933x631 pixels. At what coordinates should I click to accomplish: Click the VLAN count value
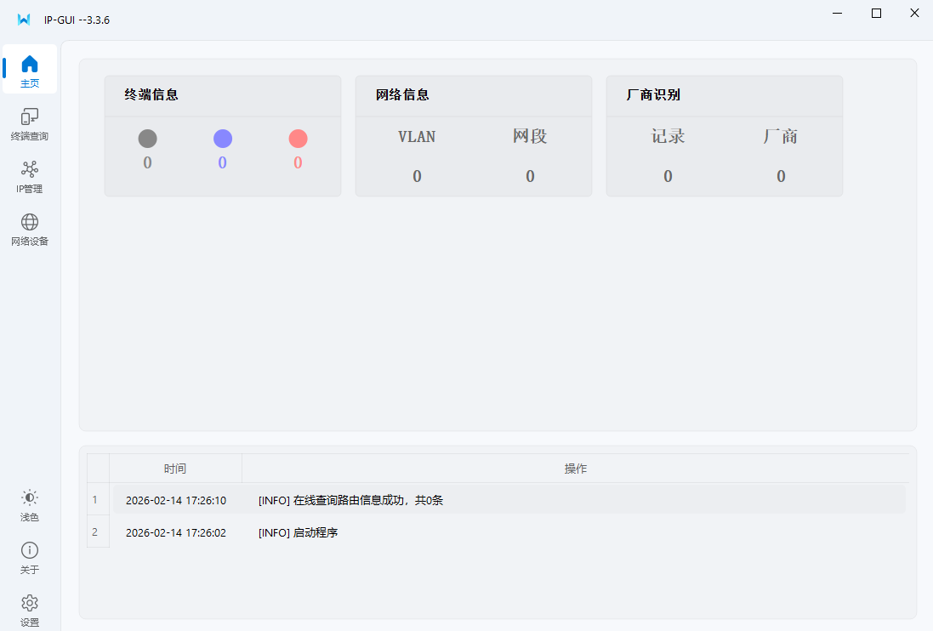point(417,176)
